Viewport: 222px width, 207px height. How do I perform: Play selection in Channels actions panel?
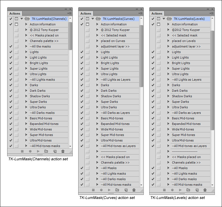pos(38,151)
